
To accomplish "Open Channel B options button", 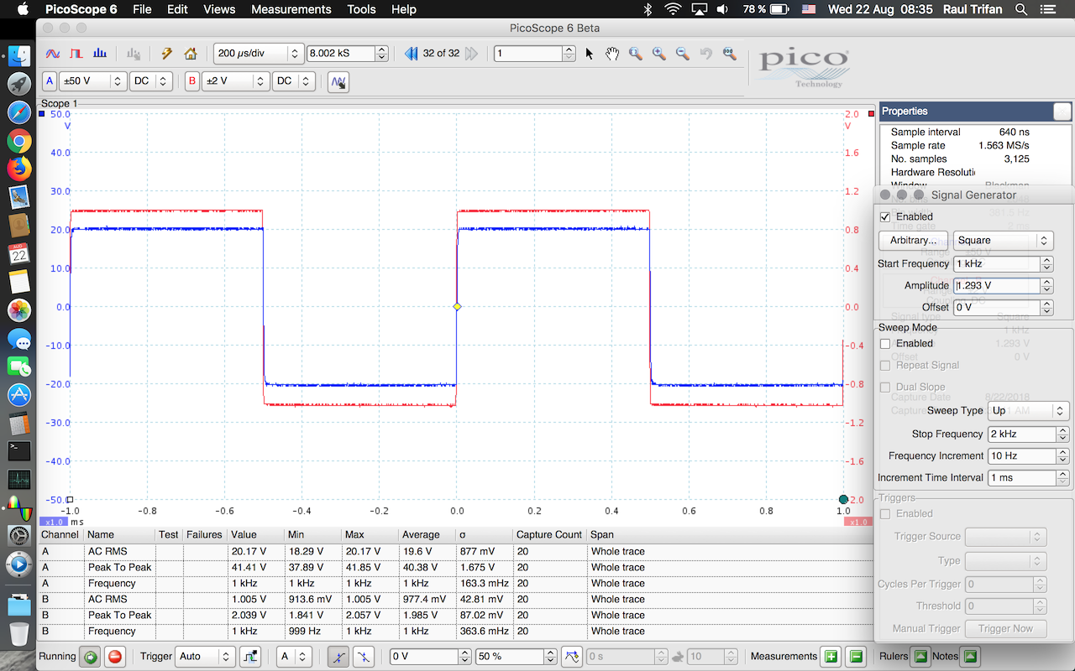I will [x=193, y=81].
